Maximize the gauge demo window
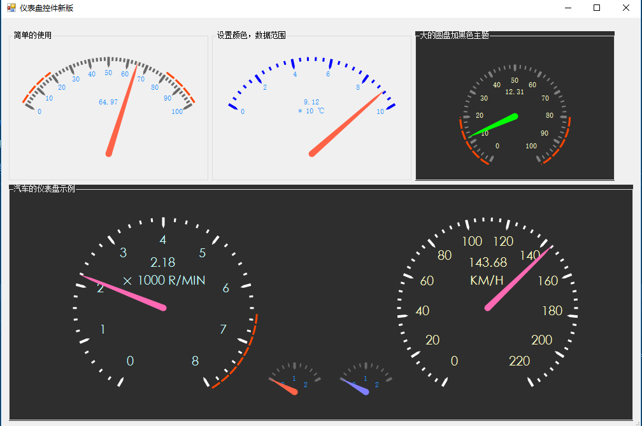This screenshot has height=426, width=642. point(597,8)
